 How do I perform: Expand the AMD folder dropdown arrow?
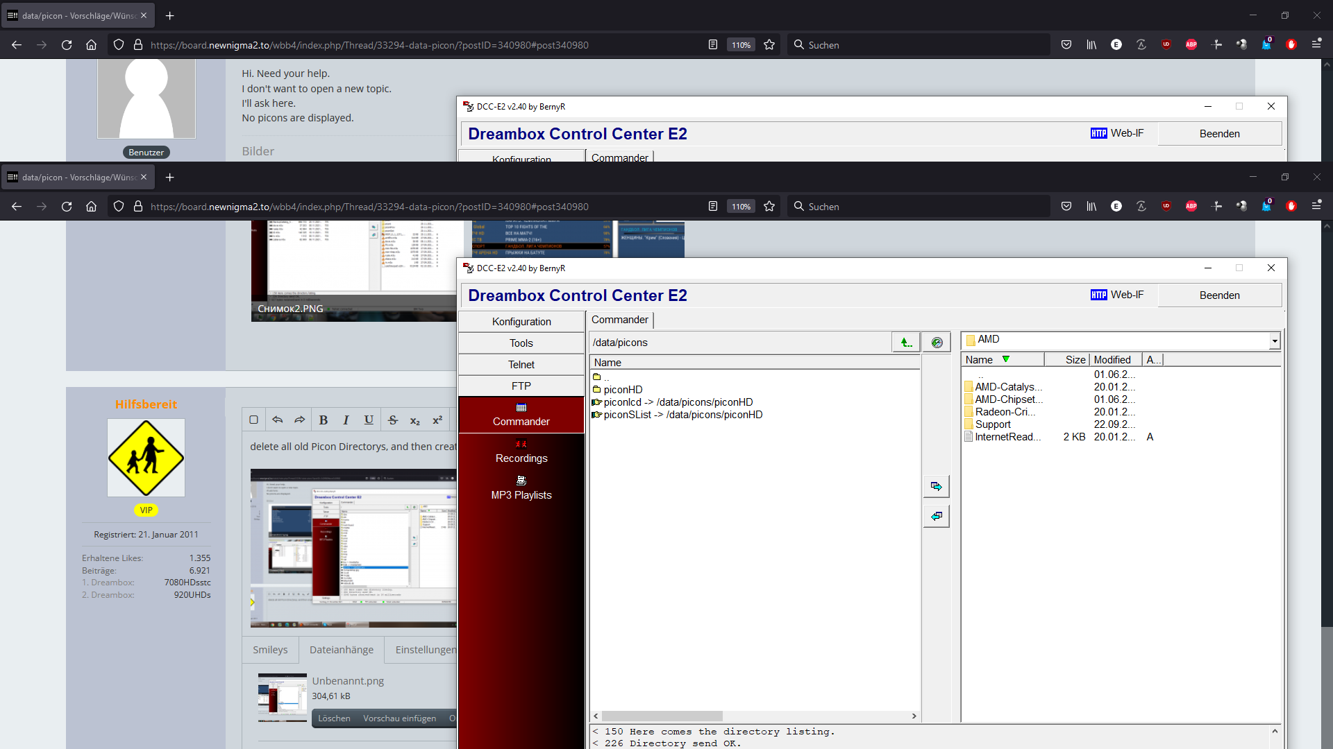click(1274, 341)
